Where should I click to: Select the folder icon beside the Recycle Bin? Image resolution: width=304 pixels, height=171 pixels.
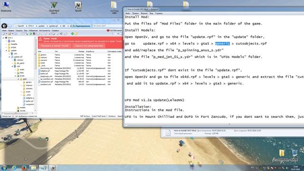pos(282,153)
